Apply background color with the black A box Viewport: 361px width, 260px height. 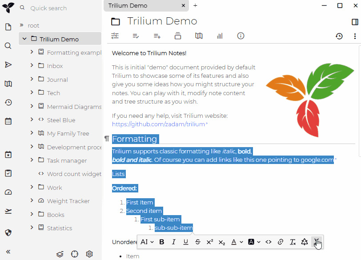(251, 242)
